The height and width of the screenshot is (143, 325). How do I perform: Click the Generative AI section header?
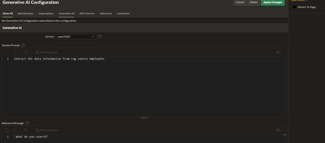[144, 28]
